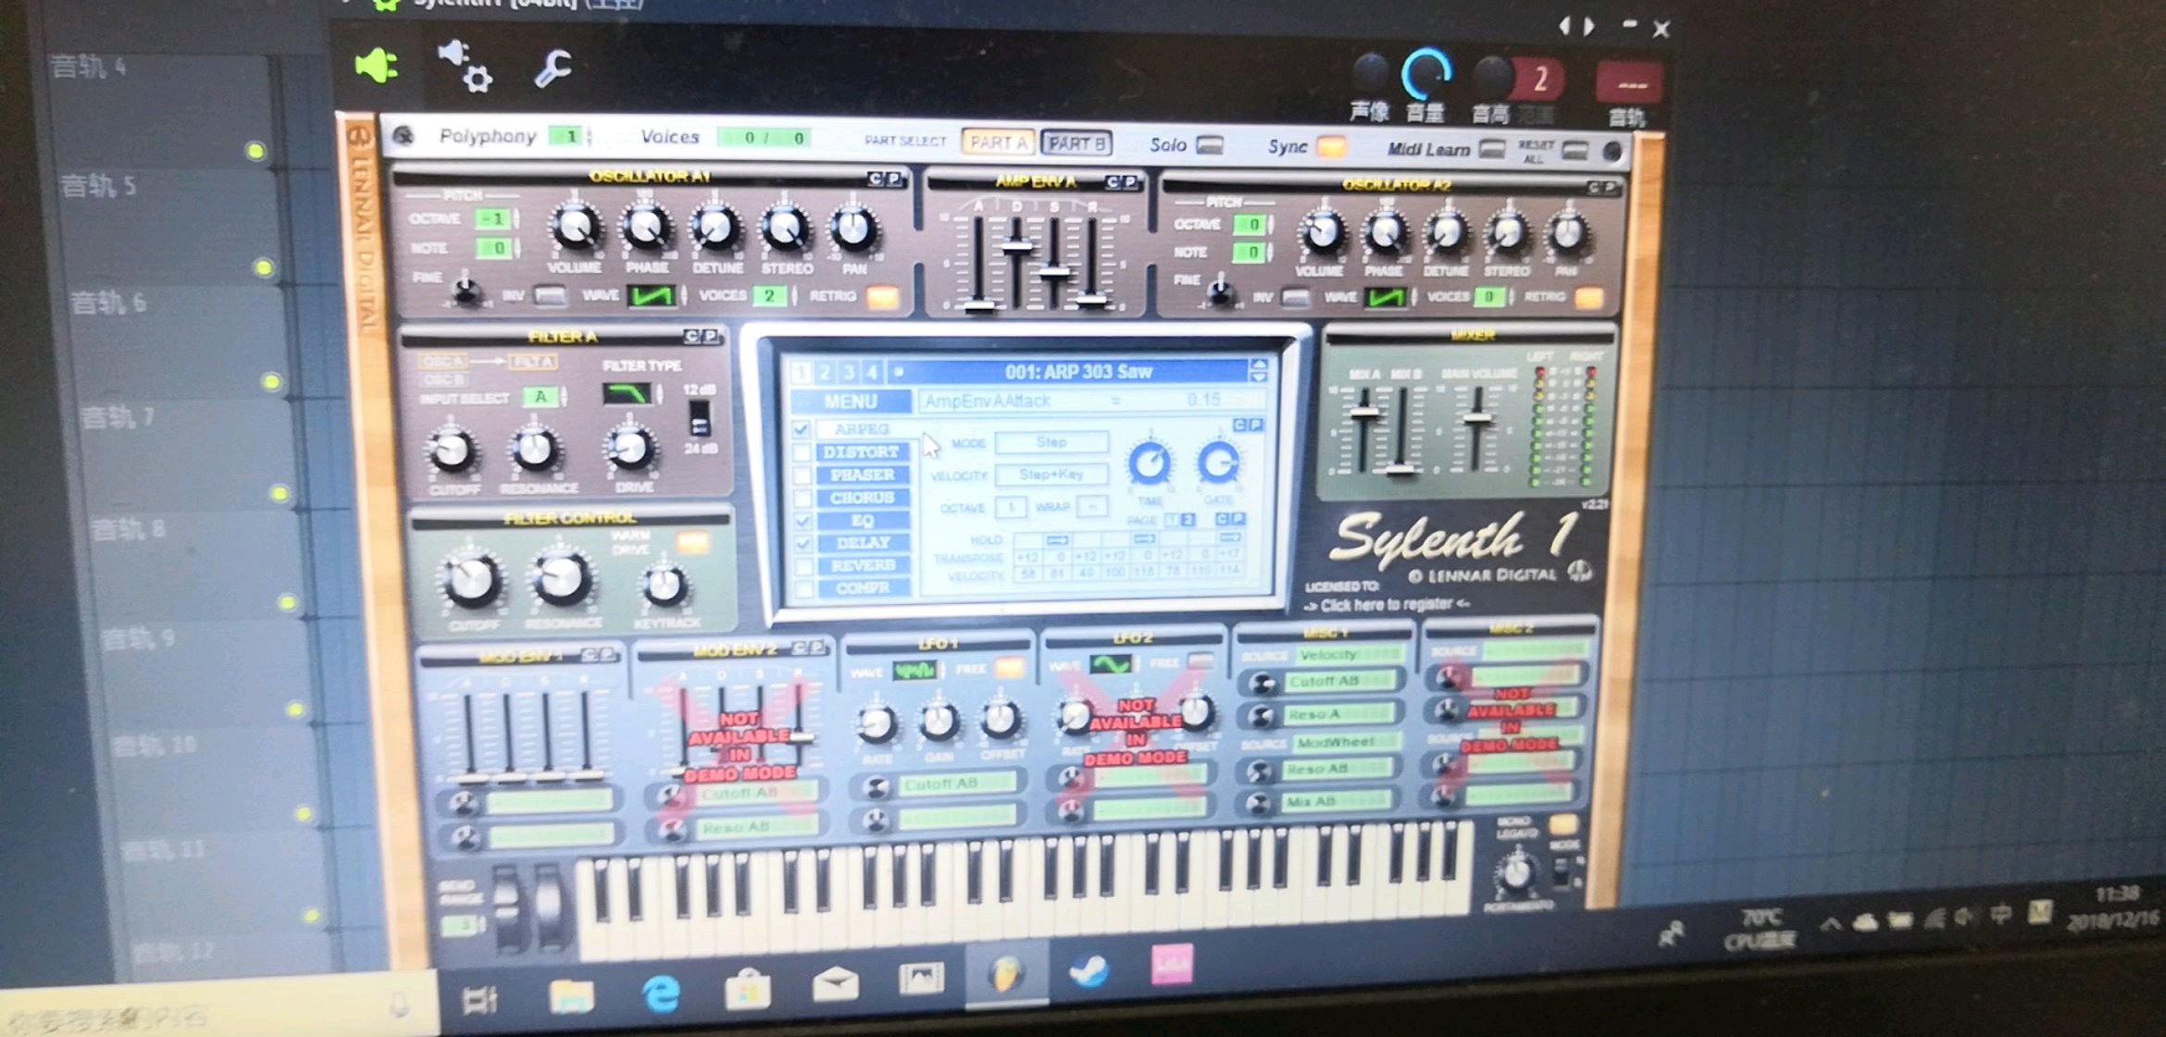The width and height of the screenshot is (2166, 1037).
Task: Click the pitch knob above 音高
Action: click(x=1491, y=78)
